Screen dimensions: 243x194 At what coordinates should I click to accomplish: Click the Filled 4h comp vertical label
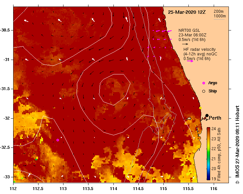pyautogui.click(x=219, y=154)
